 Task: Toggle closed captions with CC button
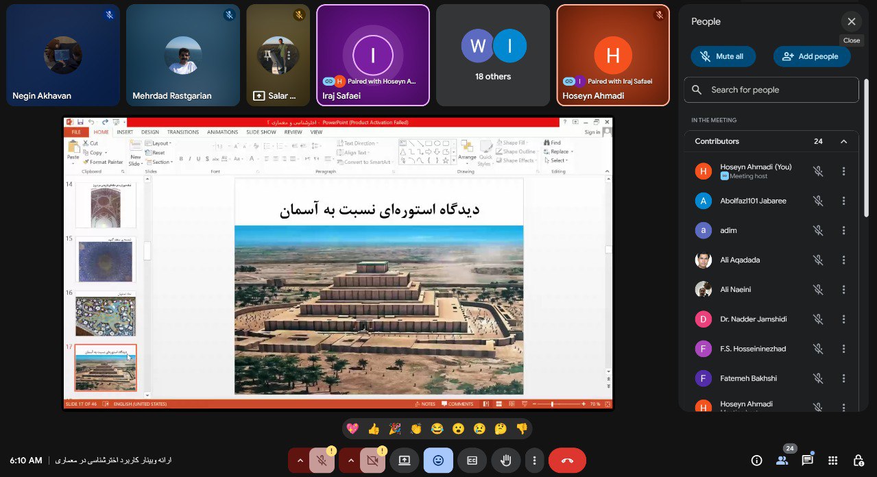click(472, 461)
